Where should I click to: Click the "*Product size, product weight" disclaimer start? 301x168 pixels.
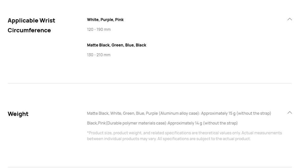coord(114,133)
